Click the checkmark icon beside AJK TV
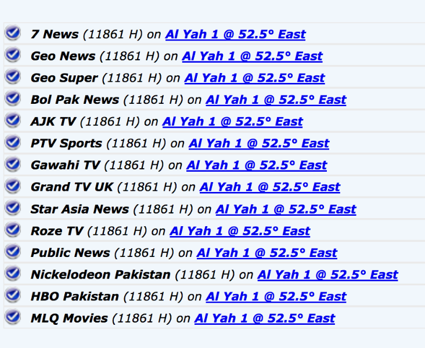The height and width of the screenshot is (348, 425). click(x=13, y=121)
